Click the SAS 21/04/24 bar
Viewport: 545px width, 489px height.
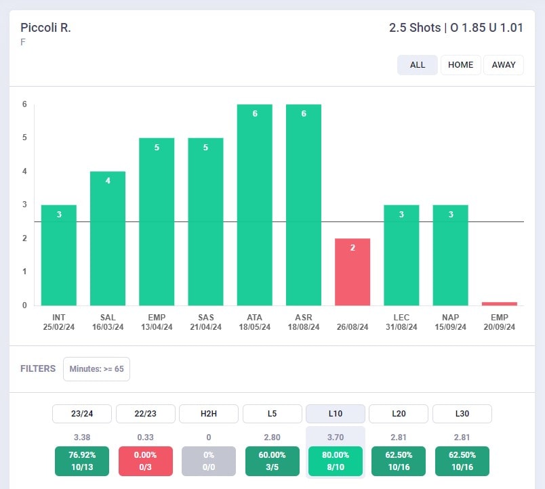point(206,222)
